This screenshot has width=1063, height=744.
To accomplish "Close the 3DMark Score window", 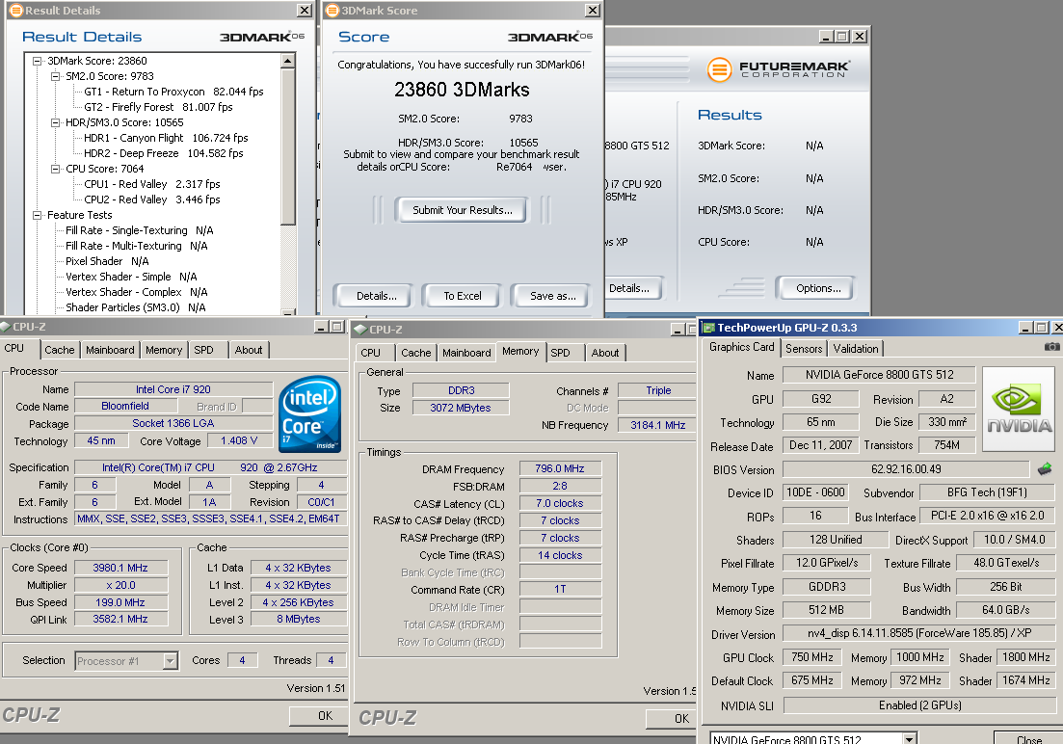I will pyautogui.click(x=593, y=11).
